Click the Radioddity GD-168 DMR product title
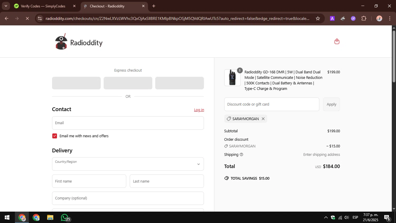This screenshot has width=396, height=223. [x=283, y=80]
